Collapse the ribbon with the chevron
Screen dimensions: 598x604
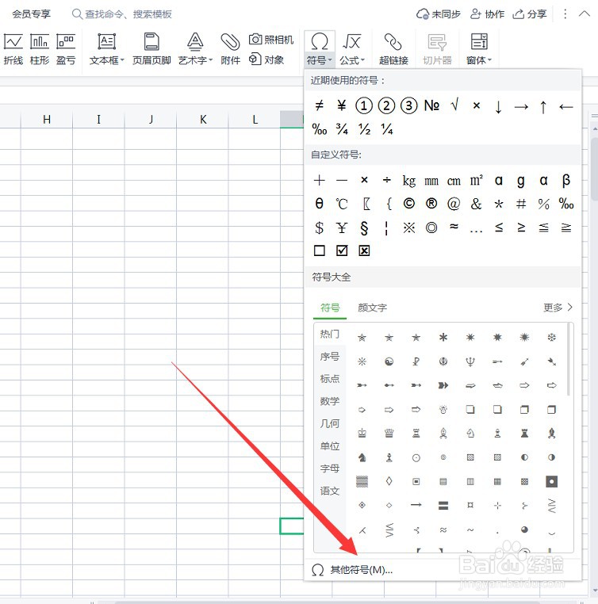[585, 14]
